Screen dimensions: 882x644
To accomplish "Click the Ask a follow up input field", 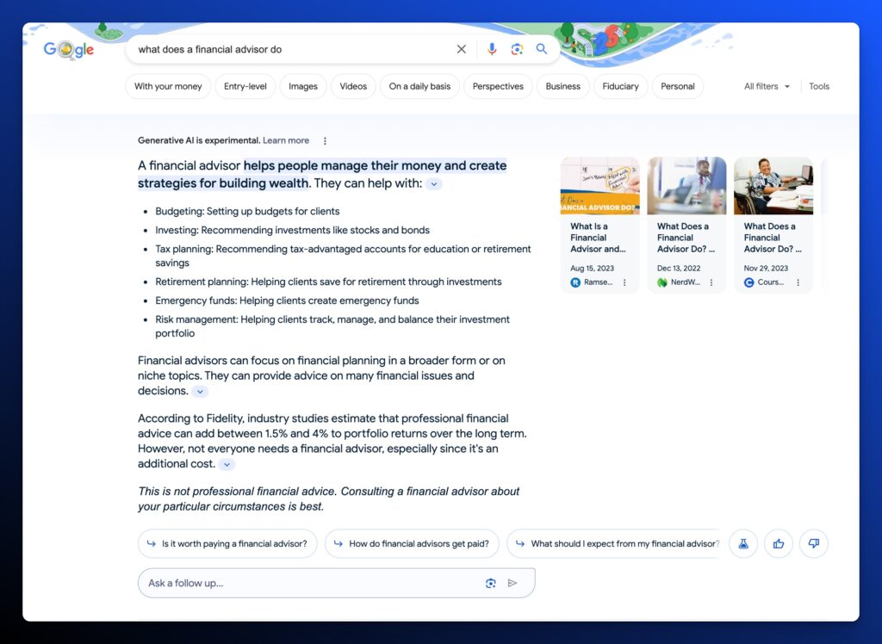I will point(310,583).
